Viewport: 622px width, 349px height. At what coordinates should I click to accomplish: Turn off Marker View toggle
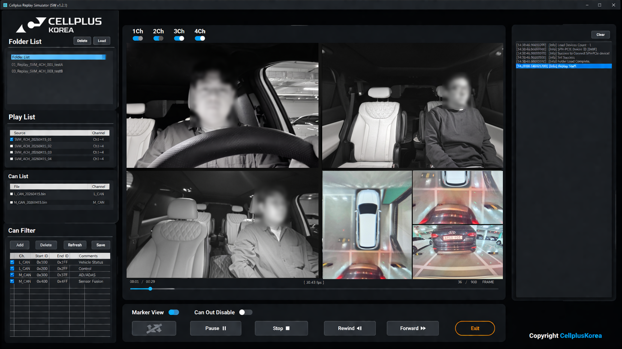click(x=174, y=312)
